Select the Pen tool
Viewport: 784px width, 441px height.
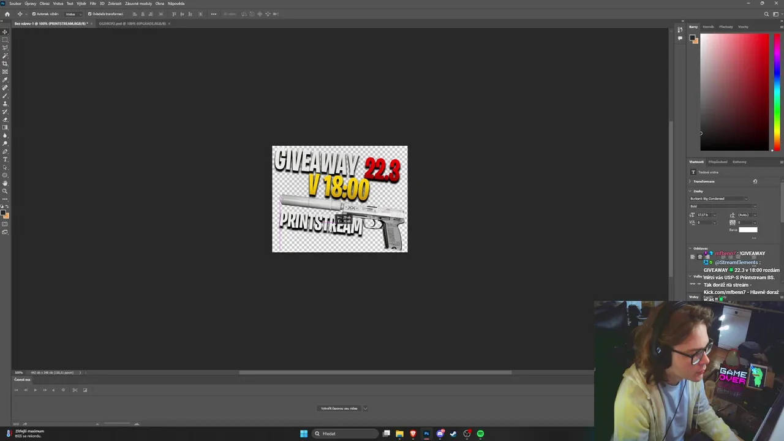[x=5, y=151]
